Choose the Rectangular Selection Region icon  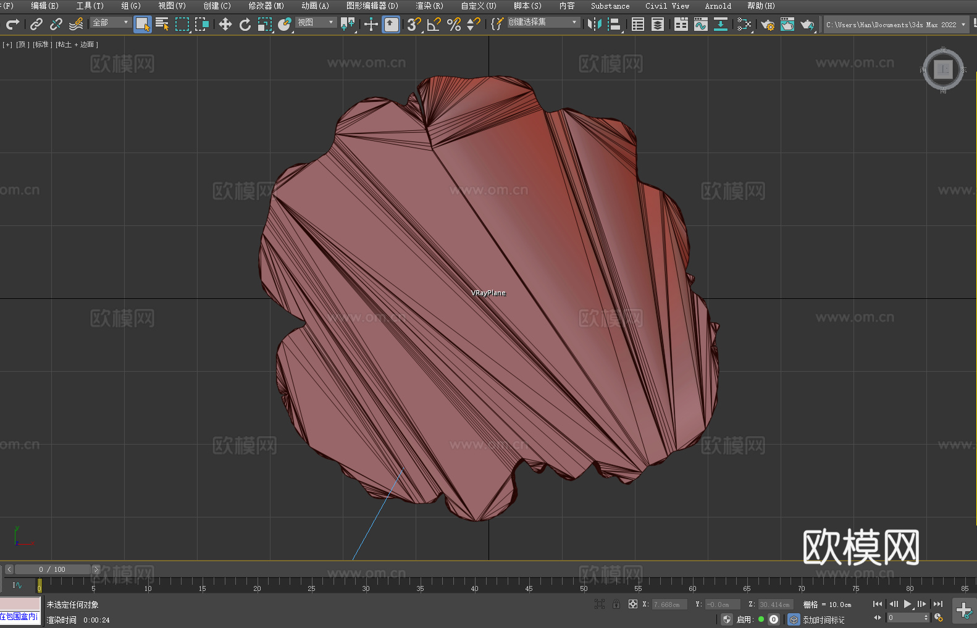[182, 24]
